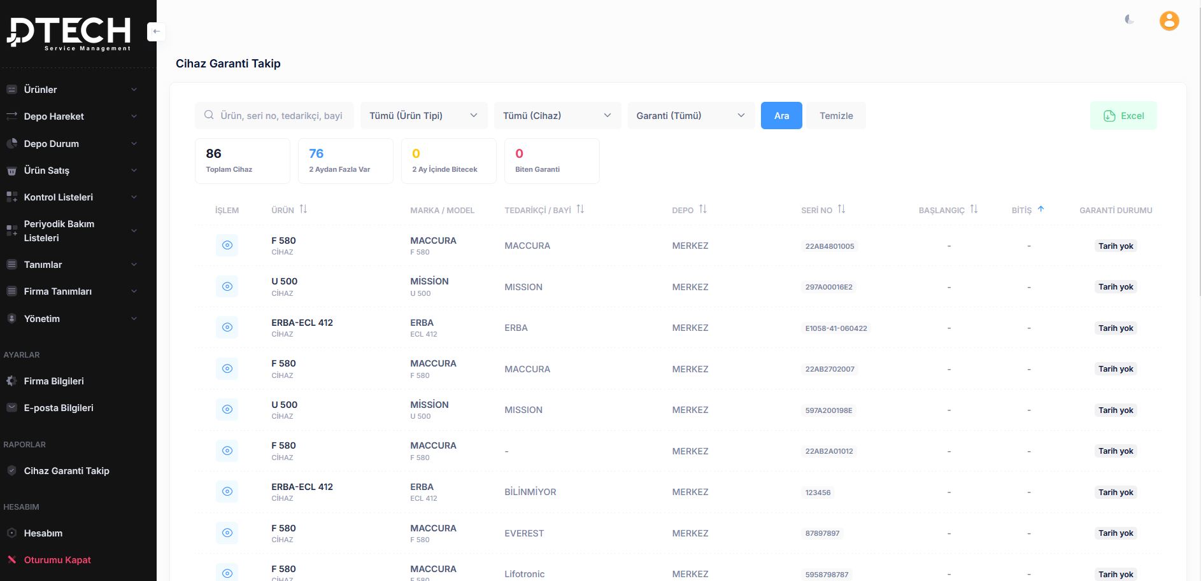View details for serial 22AB4801005 device
Image resolution: width=1201 pixels, height=581 pixels.
tap(227, 246)
